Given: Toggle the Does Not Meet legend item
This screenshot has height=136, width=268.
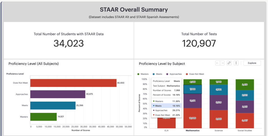Looking at the screenshot, I should [x=195, y=74].
